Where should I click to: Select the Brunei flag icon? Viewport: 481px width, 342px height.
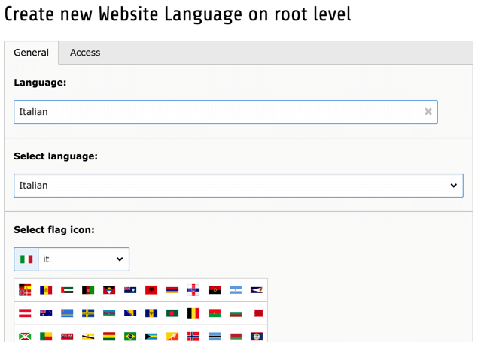[x=88, y=337]
